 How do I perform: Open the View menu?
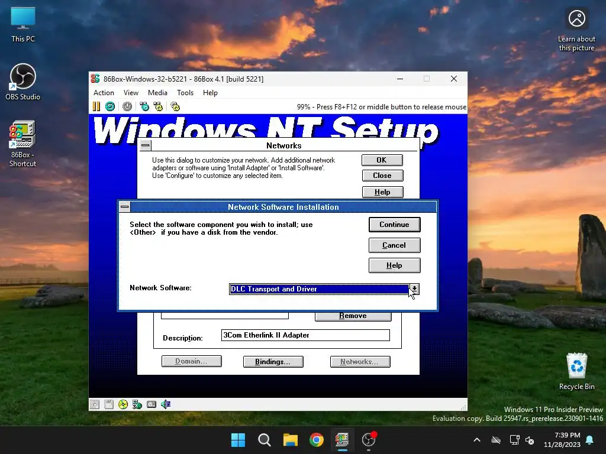131,93
